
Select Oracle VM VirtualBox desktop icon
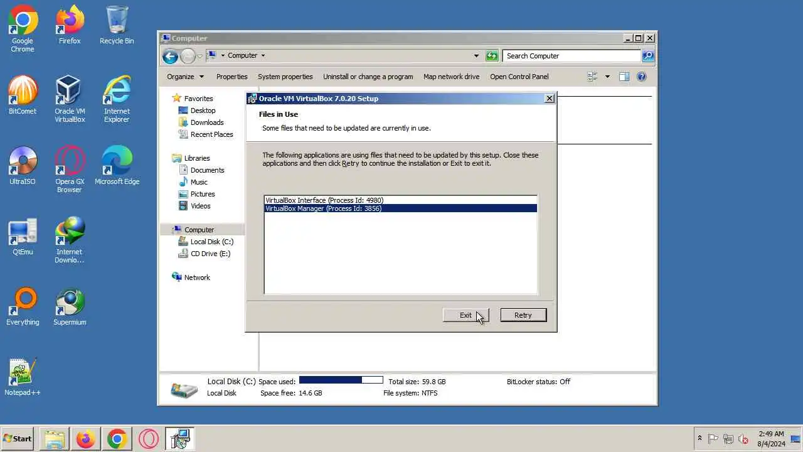point(70,99)
